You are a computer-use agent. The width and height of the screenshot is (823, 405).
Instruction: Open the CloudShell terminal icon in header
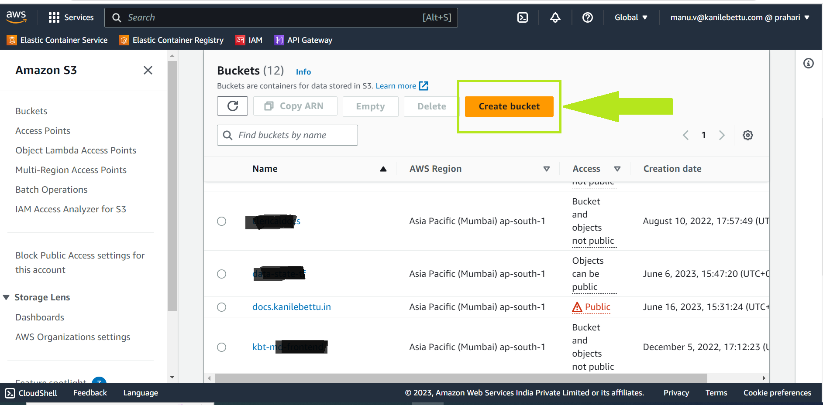click(x=522, y=17)
